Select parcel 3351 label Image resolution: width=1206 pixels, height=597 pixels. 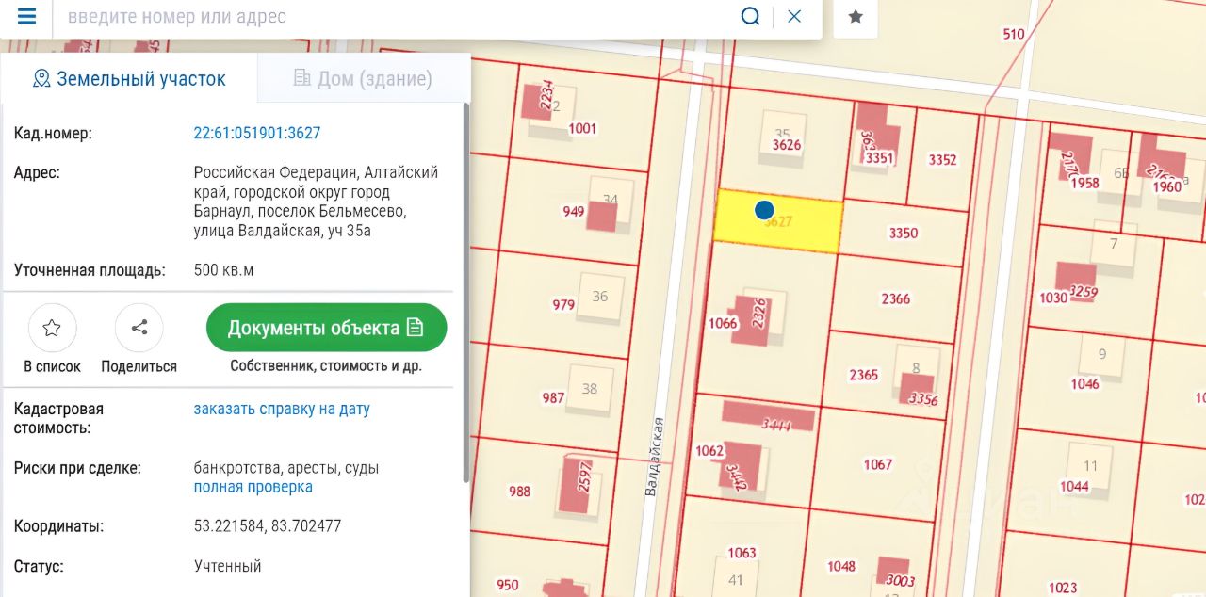880,157
